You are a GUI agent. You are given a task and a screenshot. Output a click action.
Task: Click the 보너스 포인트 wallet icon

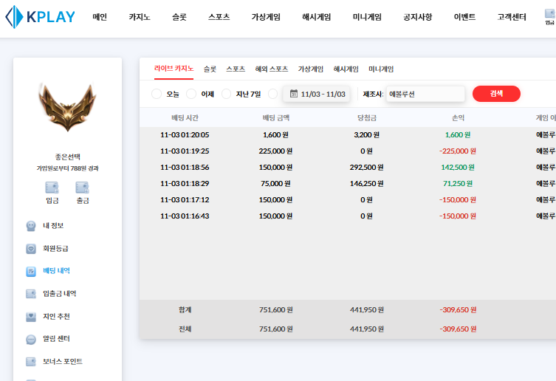pyautogui.click(x=31, y=362)
